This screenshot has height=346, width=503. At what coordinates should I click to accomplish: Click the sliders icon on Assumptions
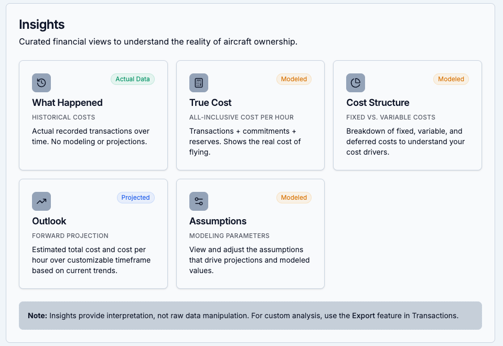[199, 201]
